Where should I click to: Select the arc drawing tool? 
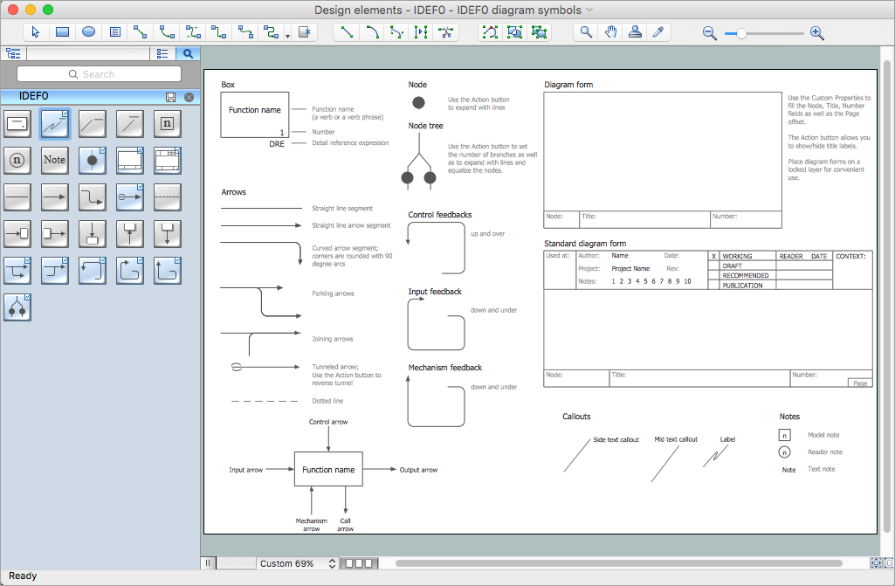pos(372,32)
